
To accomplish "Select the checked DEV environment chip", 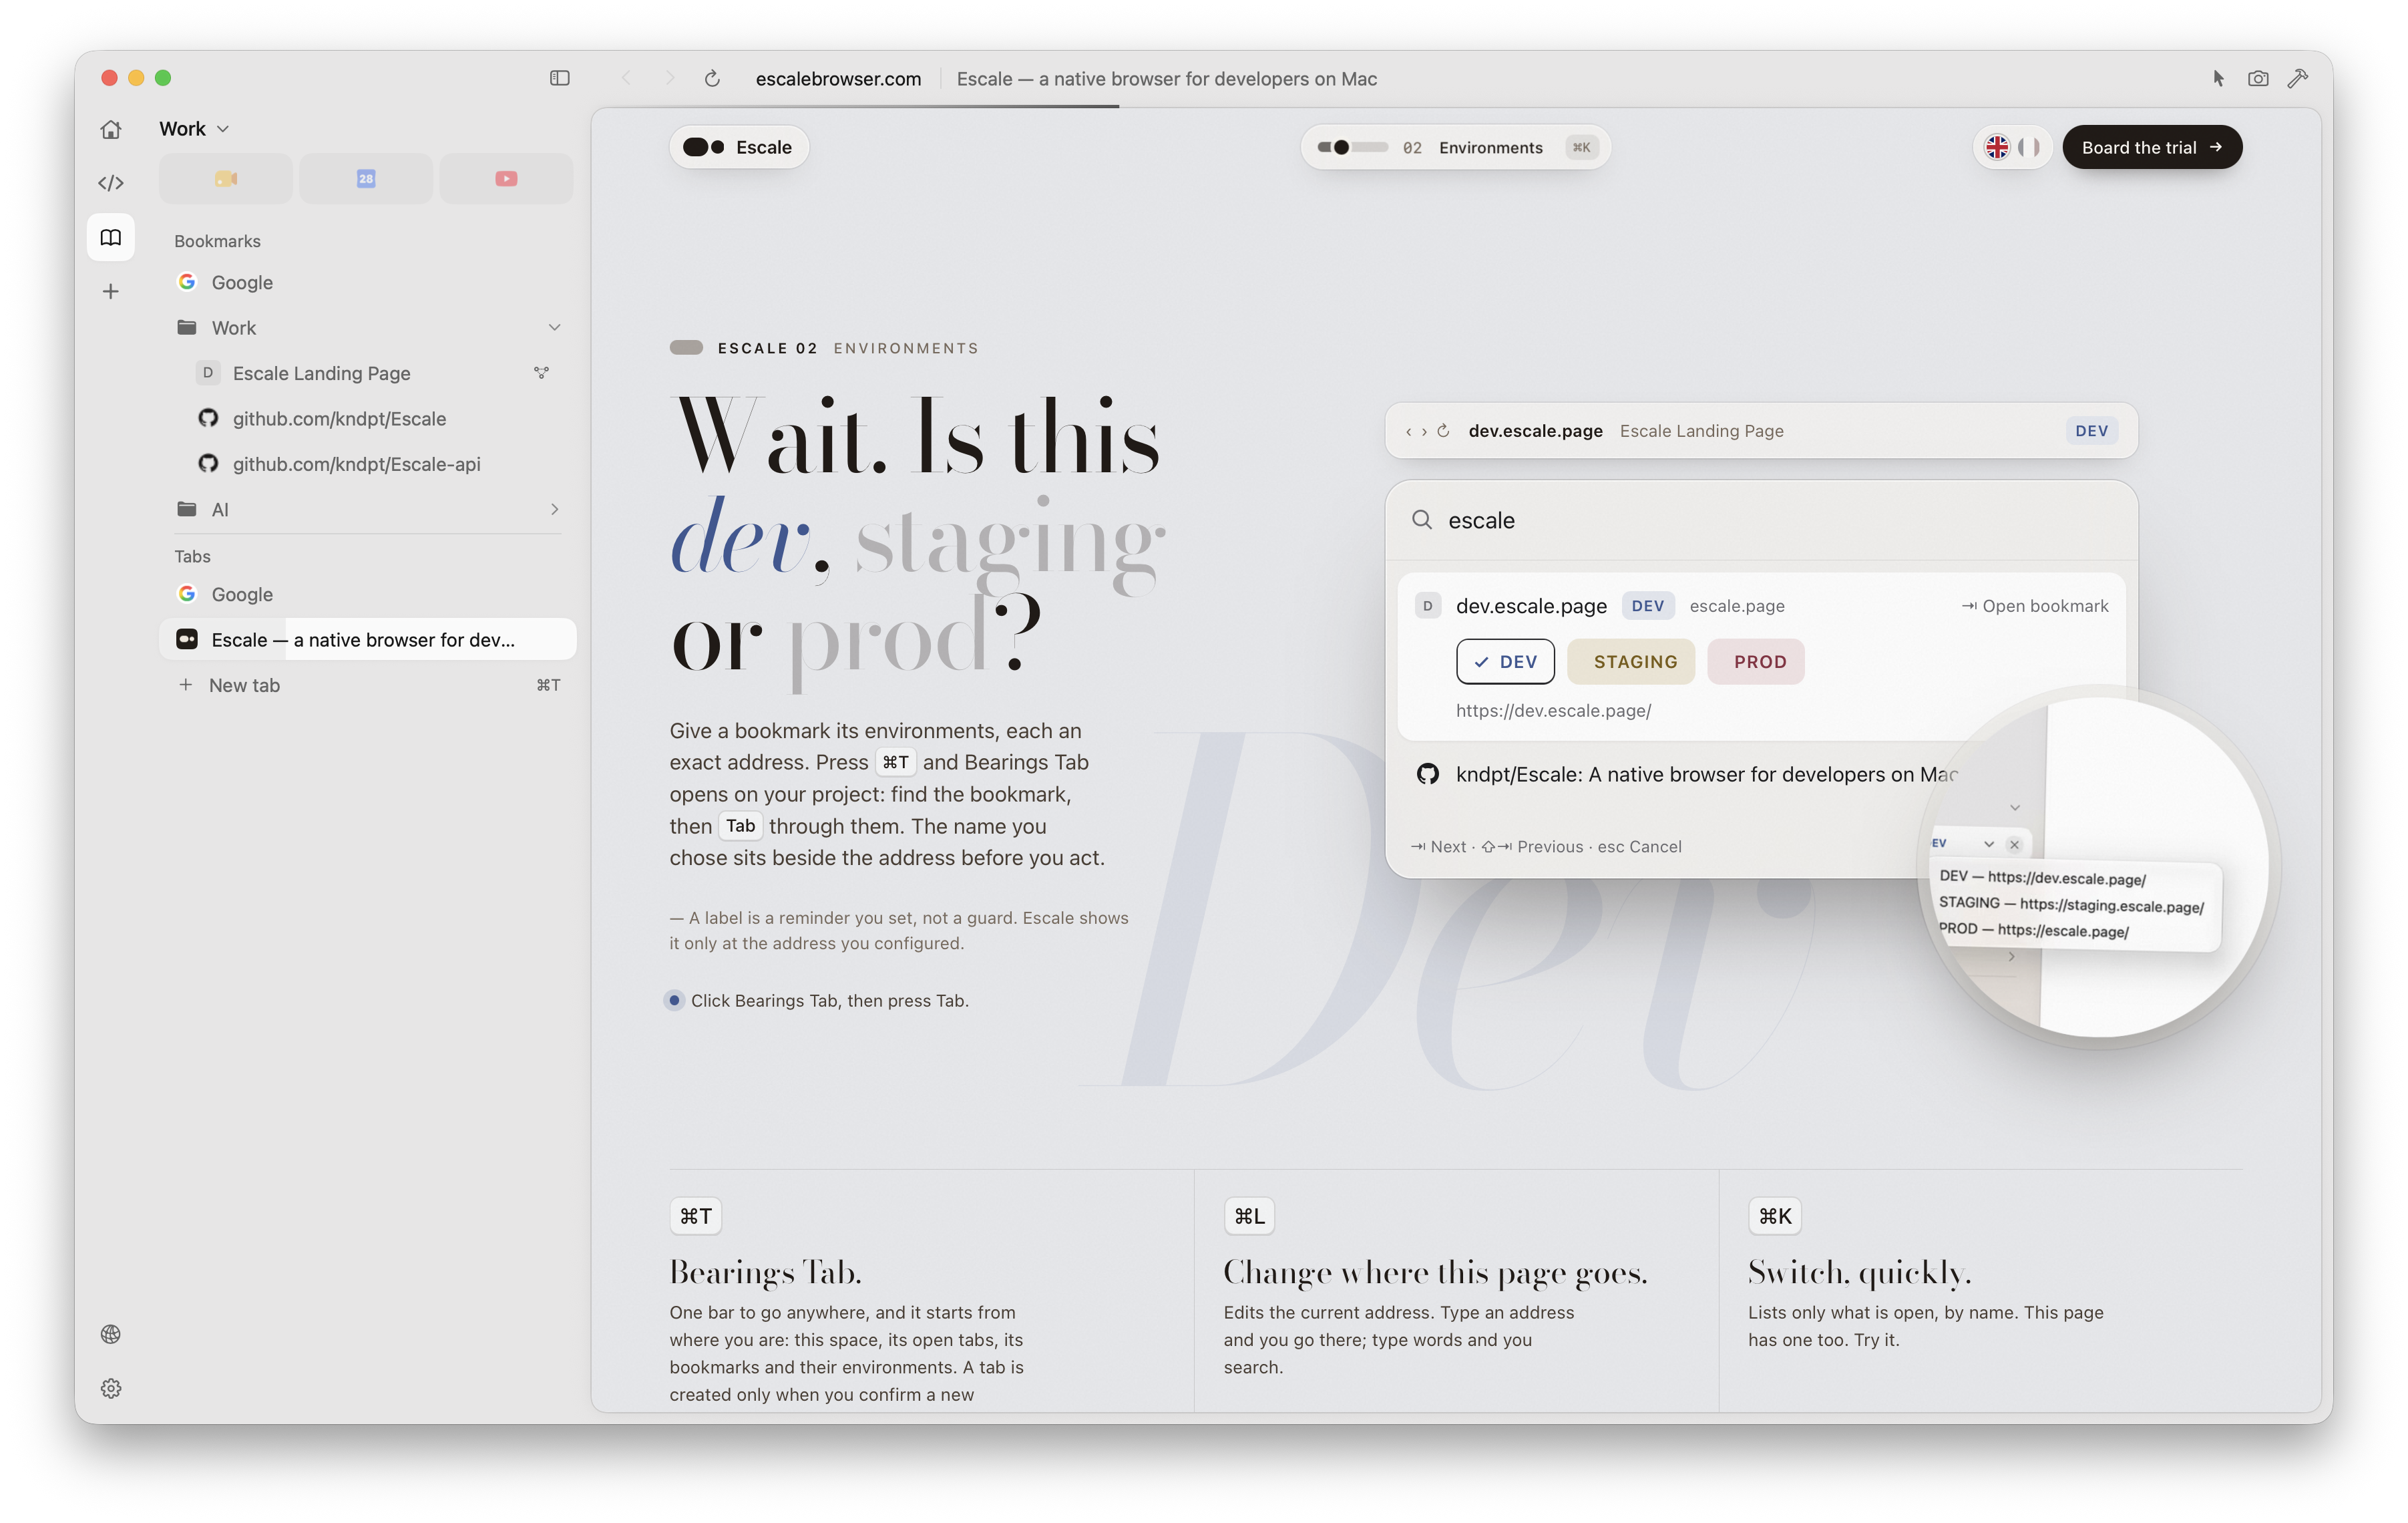I will point(1505,662).
